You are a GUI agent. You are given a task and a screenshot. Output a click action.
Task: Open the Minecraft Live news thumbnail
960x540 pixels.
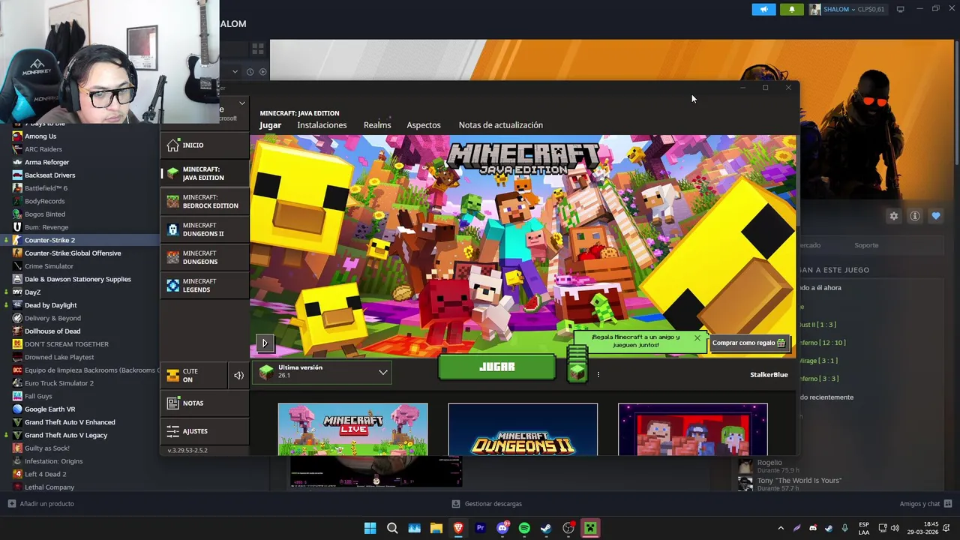point(352,429)
